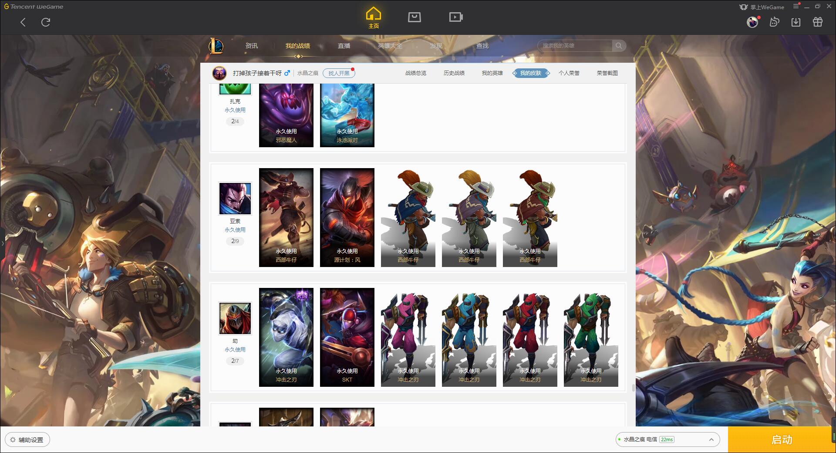Switch to 荣誉截图 sub-tab

607,73
